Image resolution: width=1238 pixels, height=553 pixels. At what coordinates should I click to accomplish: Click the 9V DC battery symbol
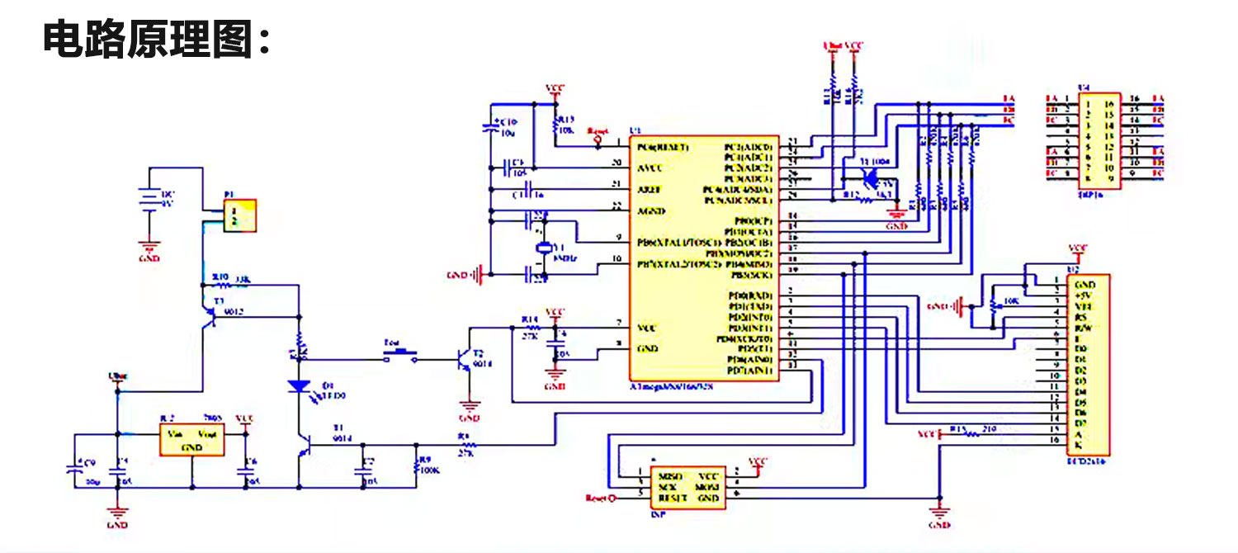pyautogui.click(x=148, y=199)
